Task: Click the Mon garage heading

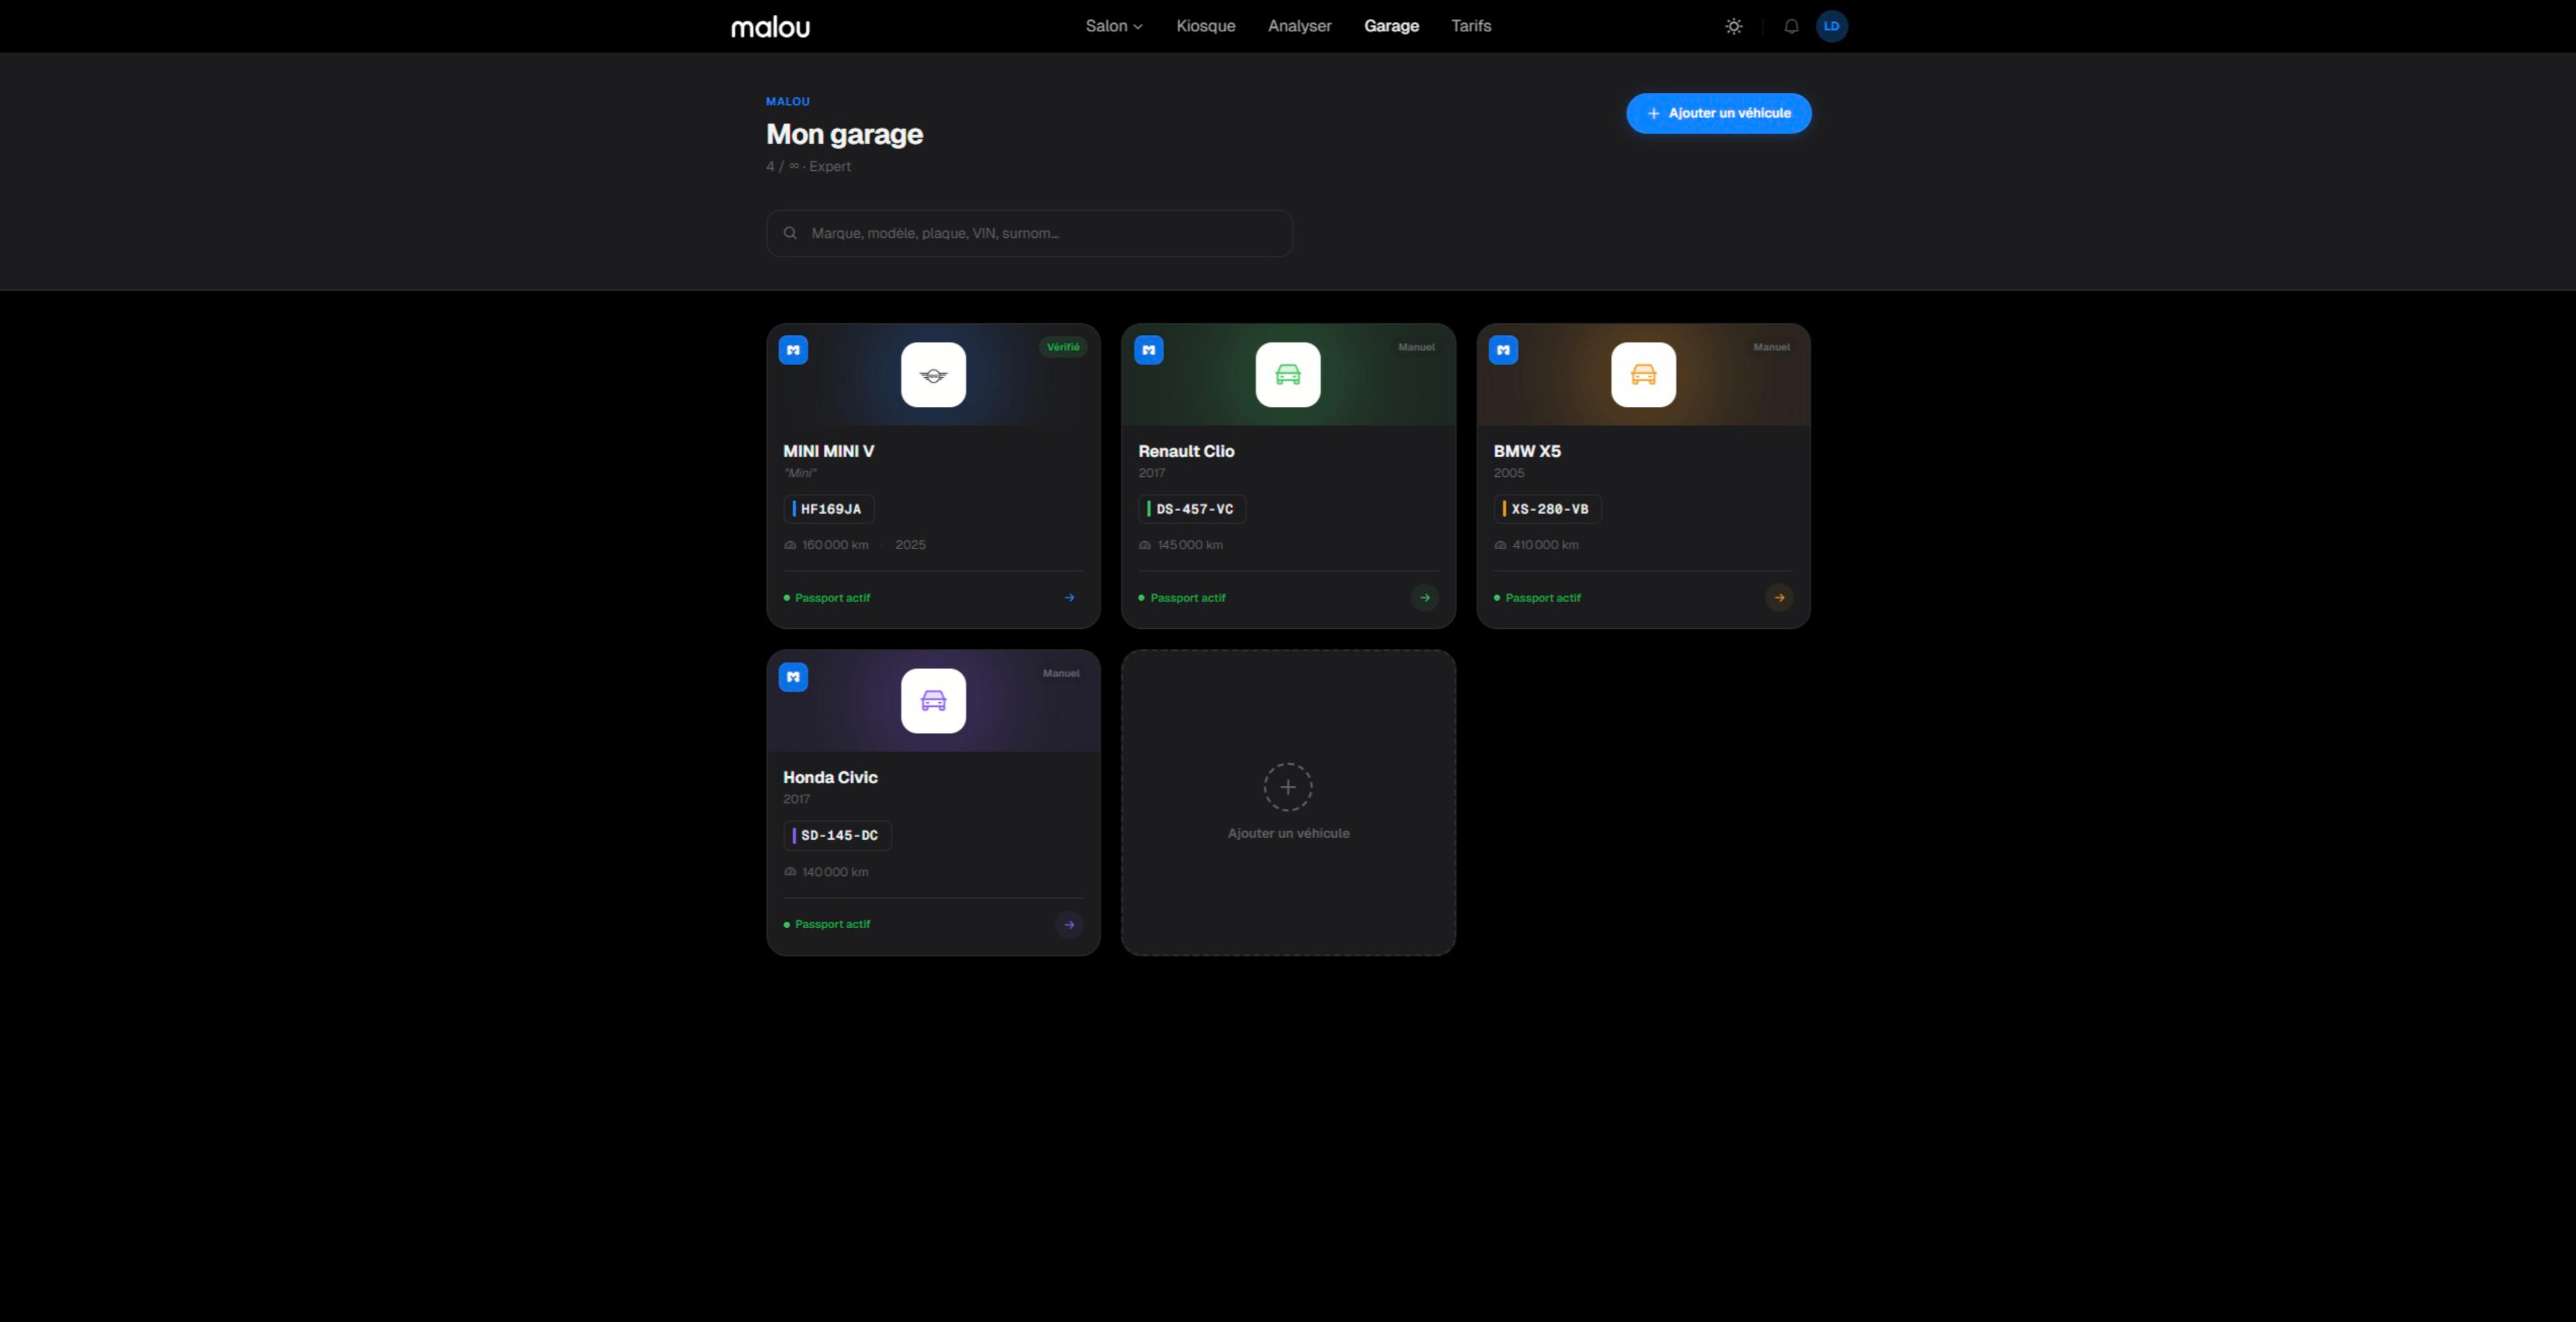Action: [844, 134]
